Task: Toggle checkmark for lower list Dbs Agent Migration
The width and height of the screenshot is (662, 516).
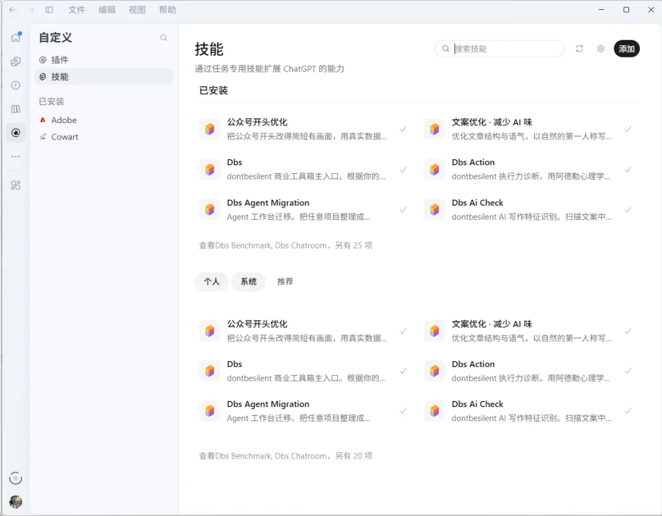Action: pos(403,411)
